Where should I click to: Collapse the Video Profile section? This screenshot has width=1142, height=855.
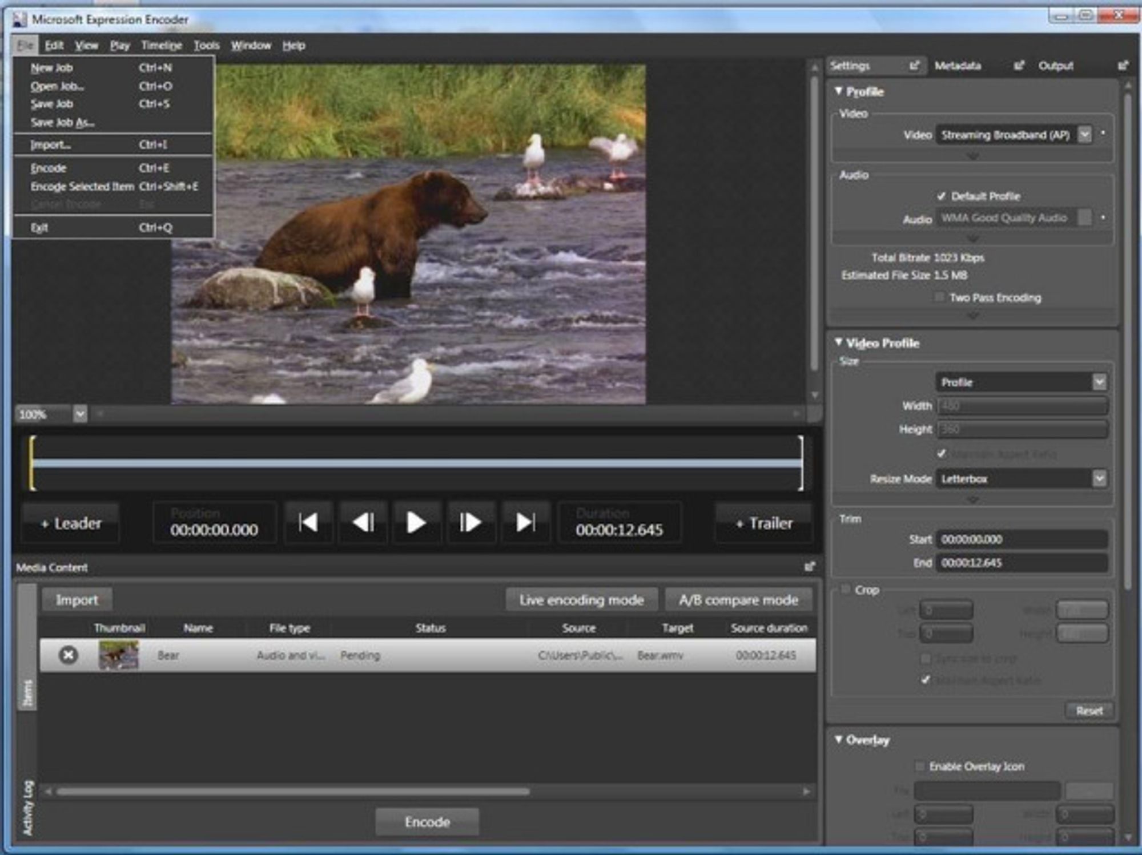pyautogui.click(x=838, y=342)
